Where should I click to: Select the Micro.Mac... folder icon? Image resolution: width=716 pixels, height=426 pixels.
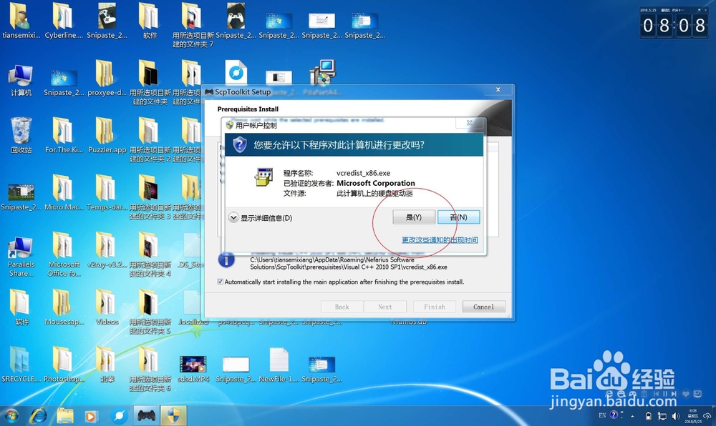(64, 193)
